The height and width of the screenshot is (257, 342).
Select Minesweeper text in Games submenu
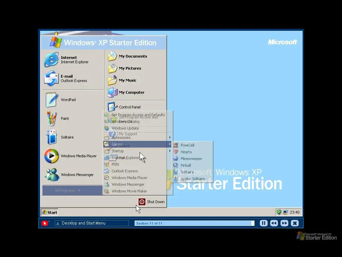click(x=191, y=159)
